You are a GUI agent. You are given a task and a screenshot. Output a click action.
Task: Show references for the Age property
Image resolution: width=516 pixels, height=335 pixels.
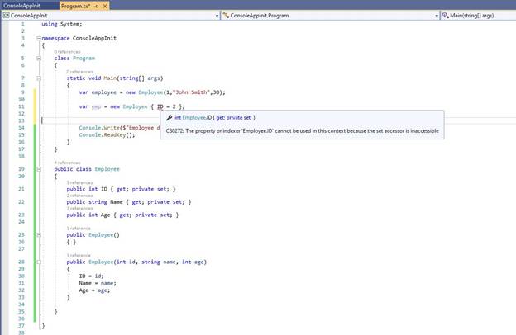pos(79,208)
